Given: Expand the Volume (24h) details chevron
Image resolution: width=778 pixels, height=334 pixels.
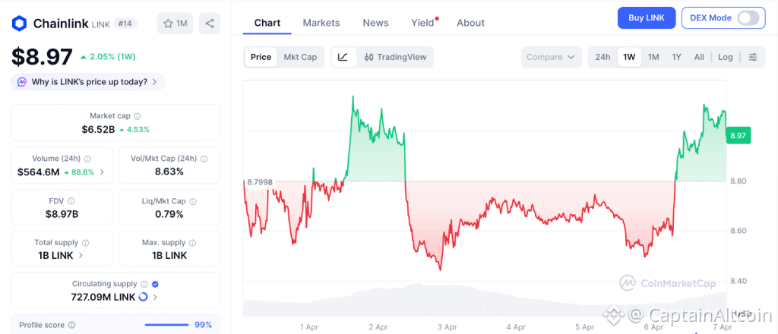Looking at the screenshot, I should 103,172.
